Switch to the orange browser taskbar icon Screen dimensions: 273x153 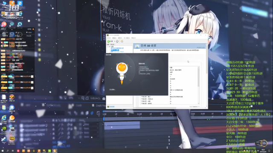[x=55, y=151]
